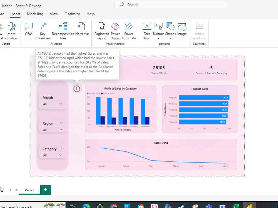Select the Sum of Profit card
Viewport: 278px width, 208px height.
(x=159, y=70)
